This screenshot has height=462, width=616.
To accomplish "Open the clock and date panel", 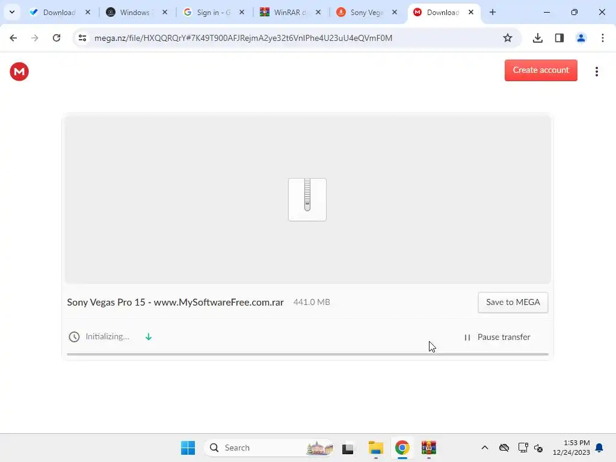I will [x=571, y=448].
